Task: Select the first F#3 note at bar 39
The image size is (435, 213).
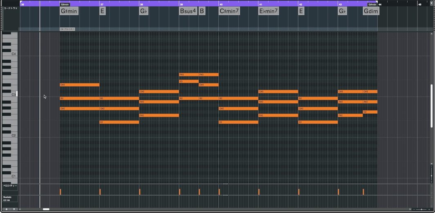Action: (189, 74)
